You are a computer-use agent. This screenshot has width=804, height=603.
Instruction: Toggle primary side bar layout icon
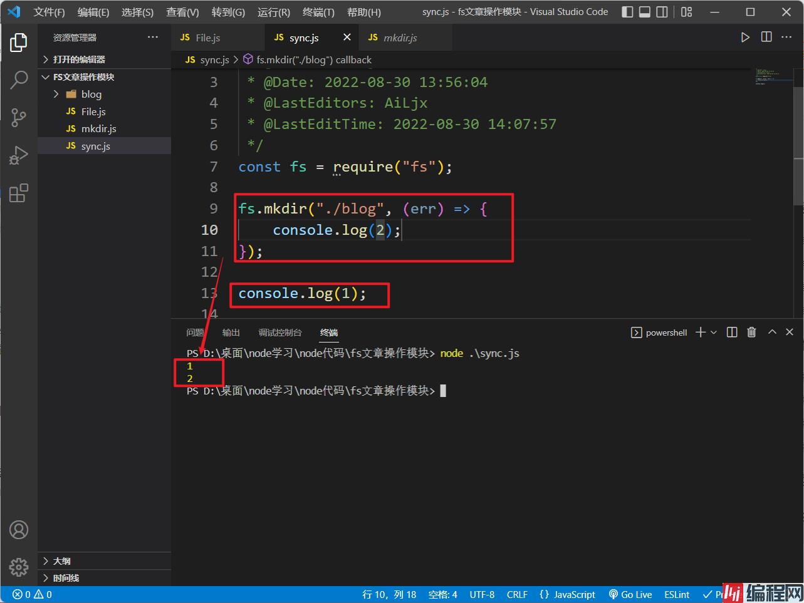click(627, 12)
